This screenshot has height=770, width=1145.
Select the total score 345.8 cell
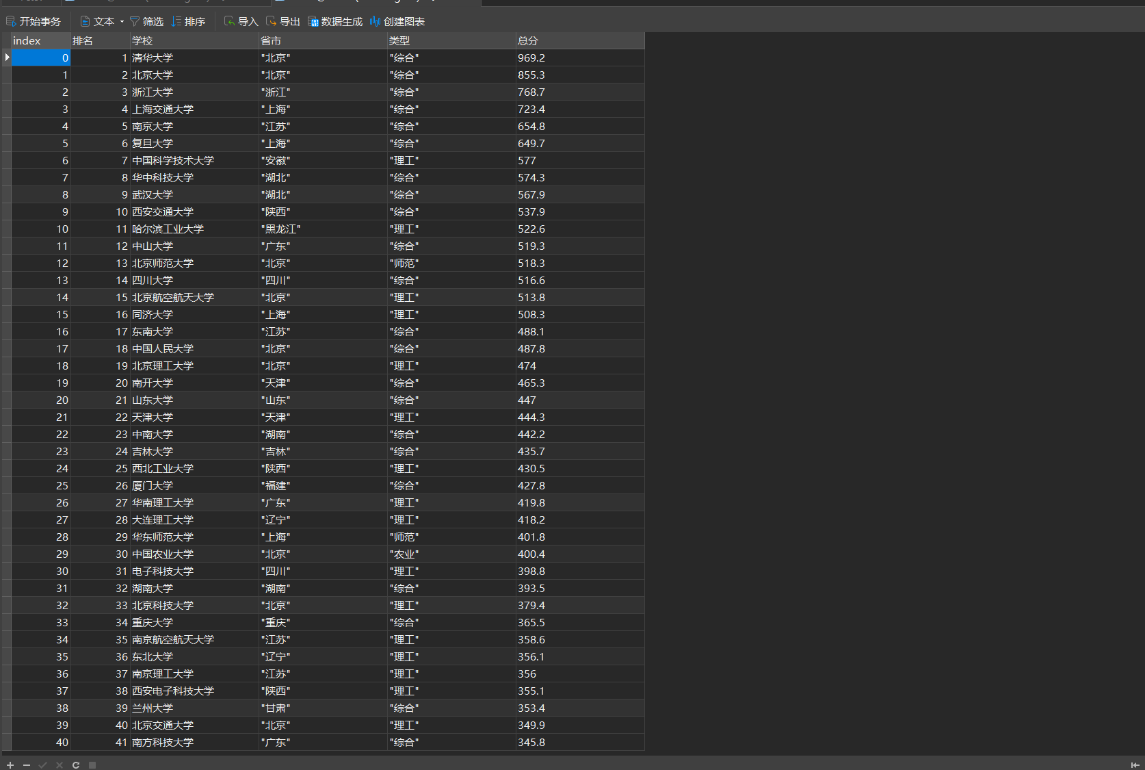point(580,742)
